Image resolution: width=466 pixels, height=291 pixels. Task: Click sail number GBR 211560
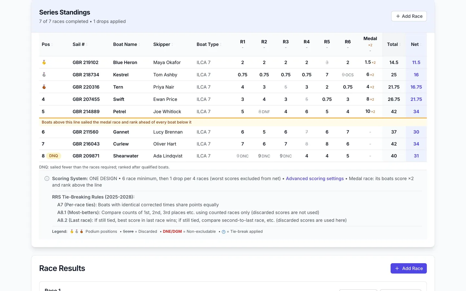[85, 132]
